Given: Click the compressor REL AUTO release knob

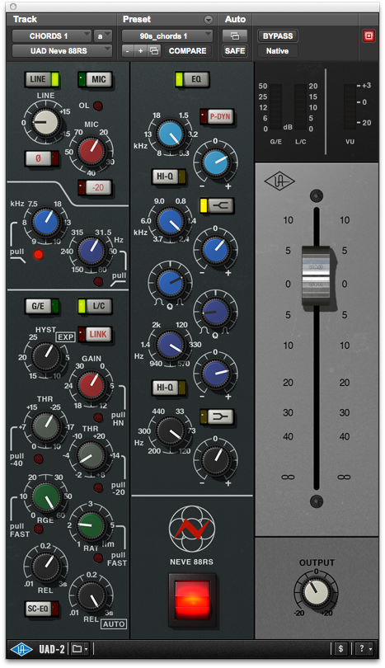Looking at the screenshot, I should 92,595.
